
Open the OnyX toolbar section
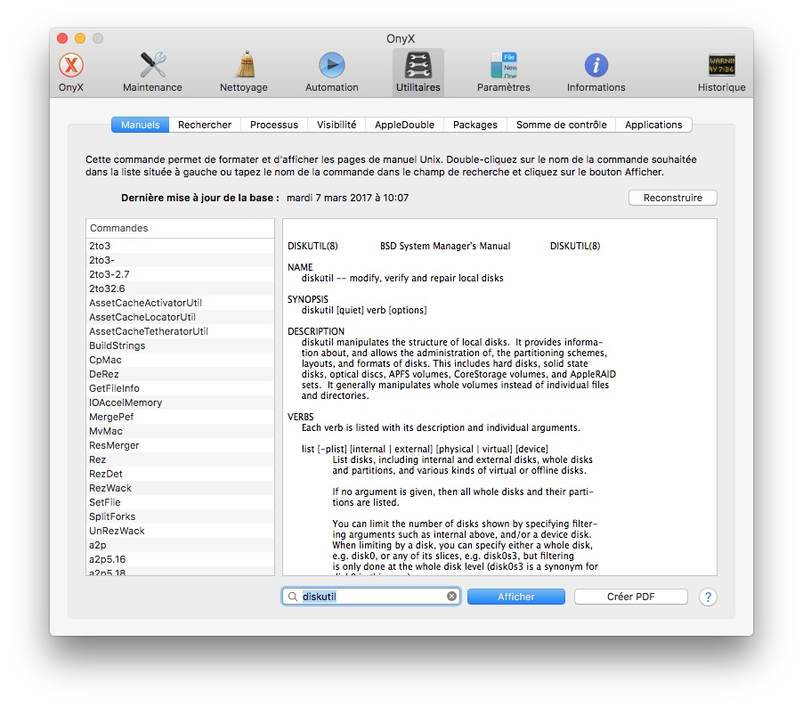tap(70, 72)
